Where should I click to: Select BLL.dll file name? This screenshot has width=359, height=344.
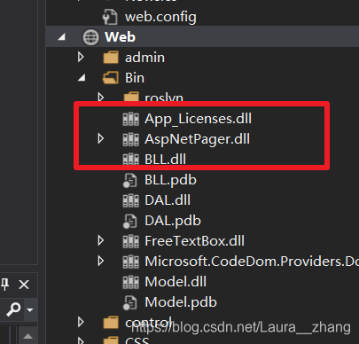tap(166, 160)
